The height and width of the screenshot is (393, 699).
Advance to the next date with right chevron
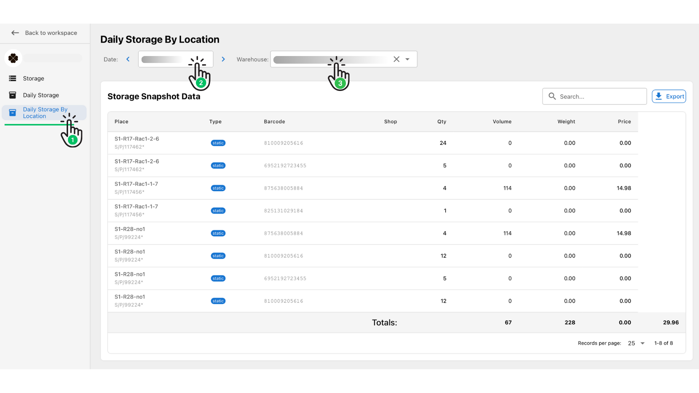coord(223,59)
